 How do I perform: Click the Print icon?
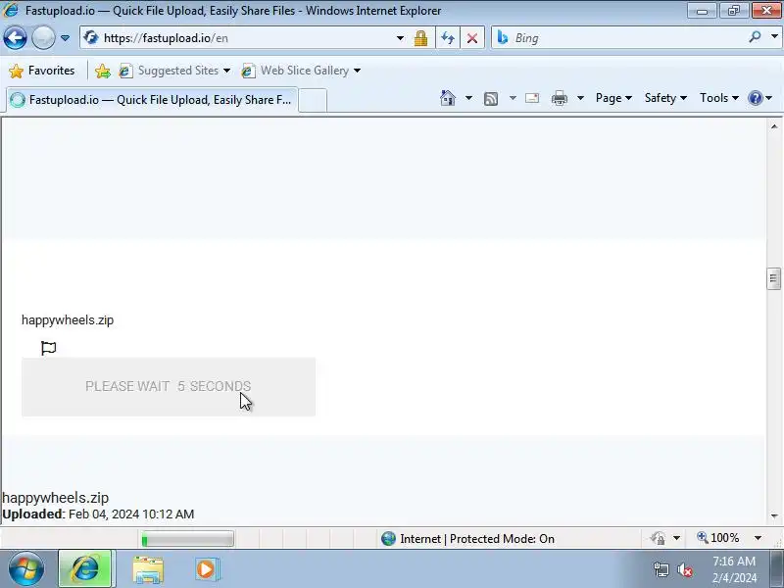[559, 98]
